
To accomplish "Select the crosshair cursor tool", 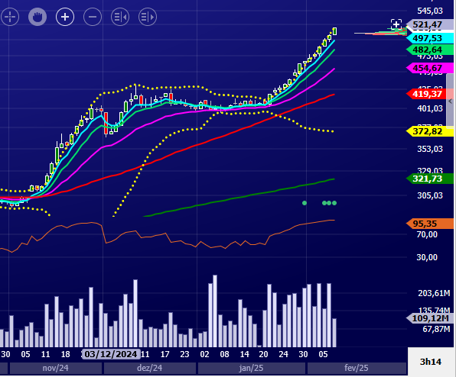I will 10,17.
